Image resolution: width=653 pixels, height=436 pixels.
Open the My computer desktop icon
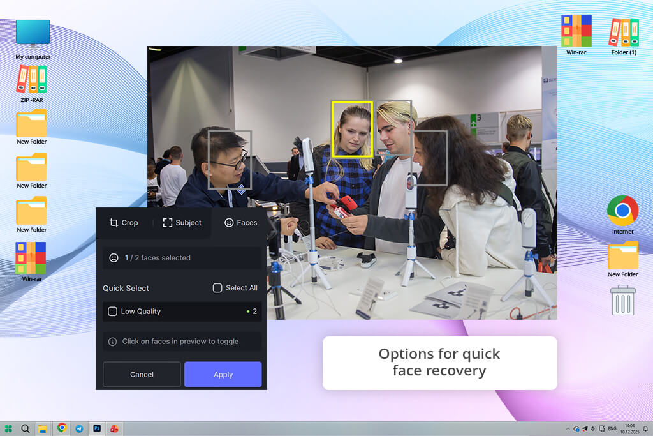click(33, 40)
